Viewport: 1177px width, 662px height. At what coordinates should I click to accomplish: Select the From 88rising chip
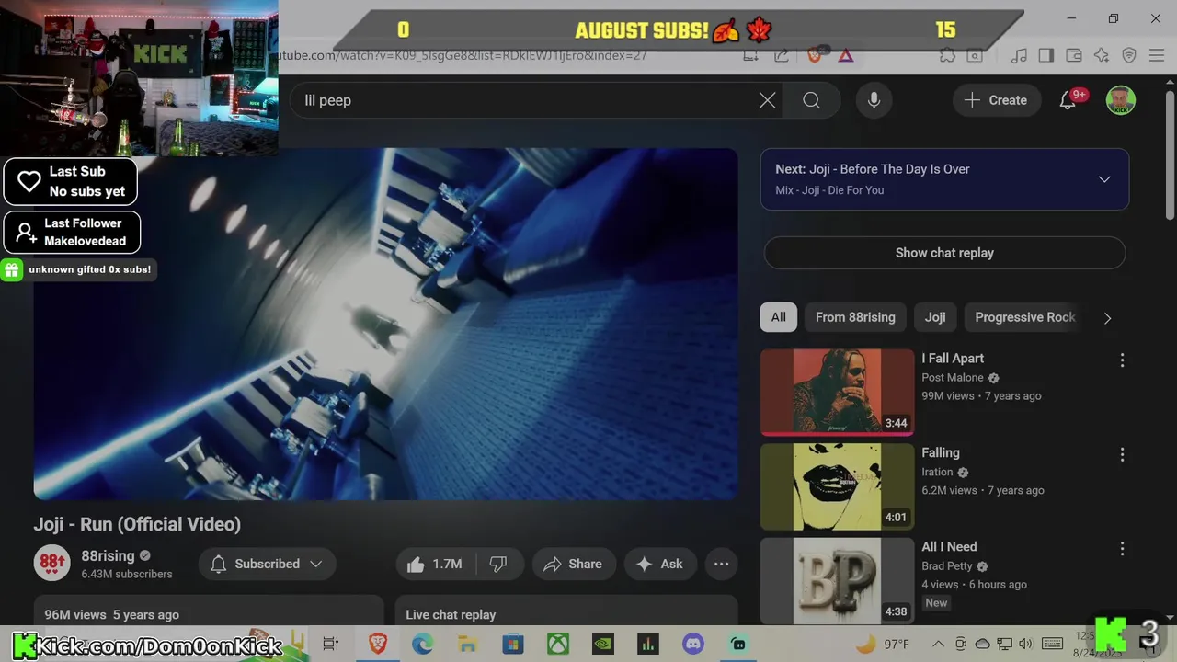855,317
